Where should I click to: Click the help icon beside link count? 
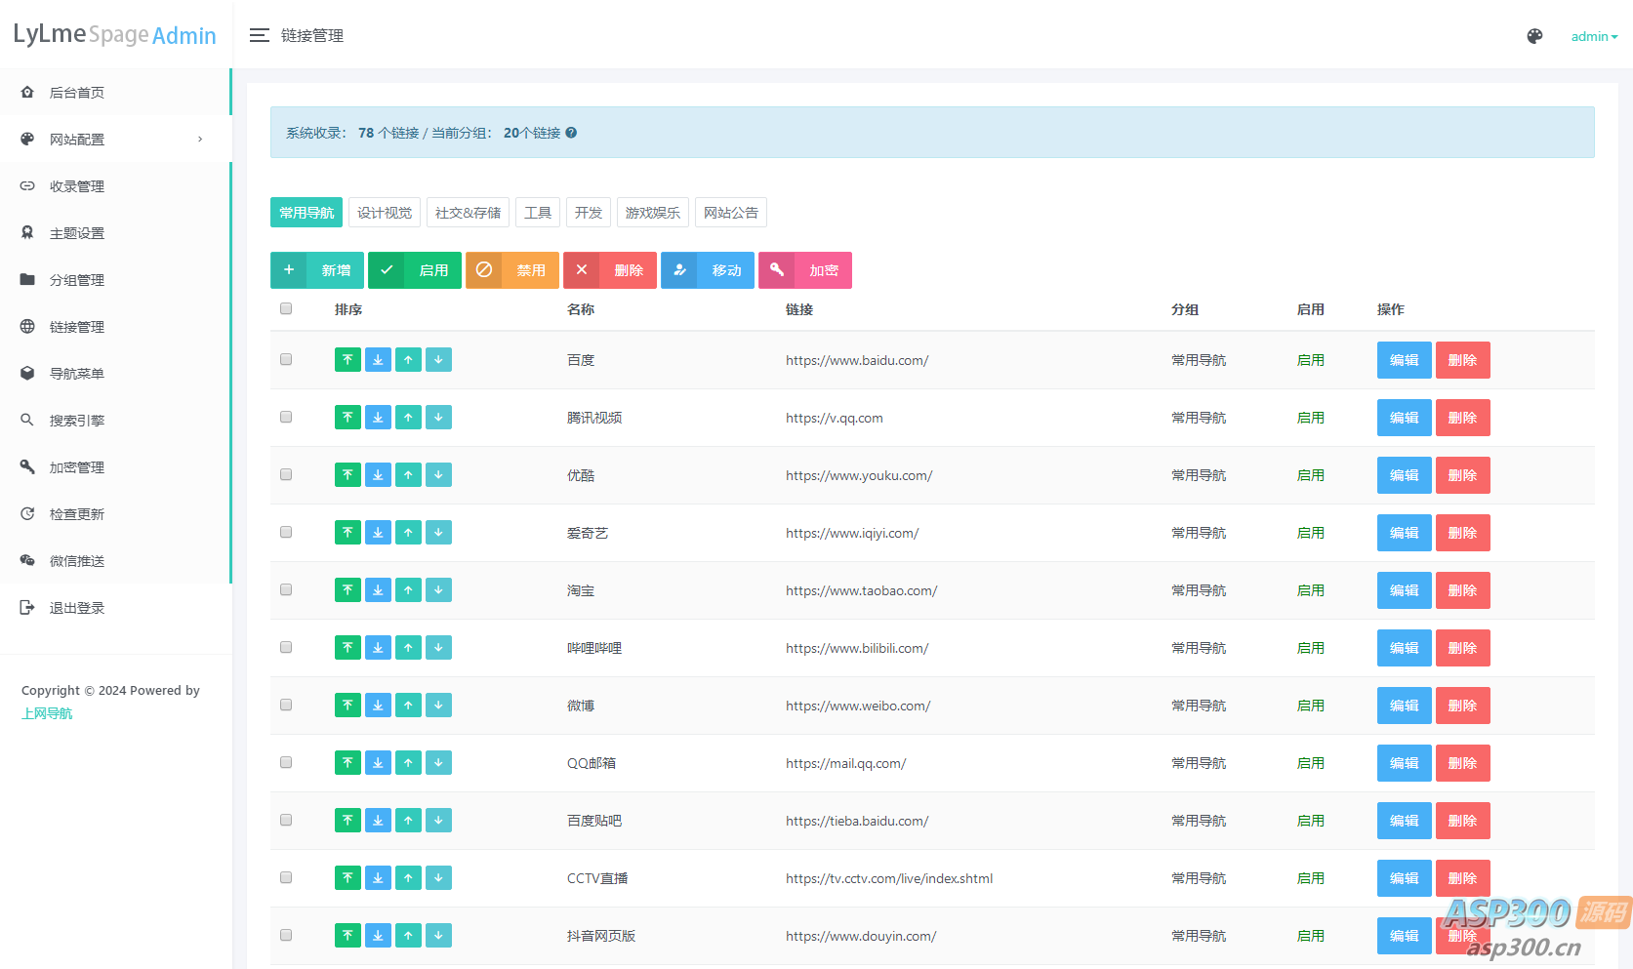(571, 133)
